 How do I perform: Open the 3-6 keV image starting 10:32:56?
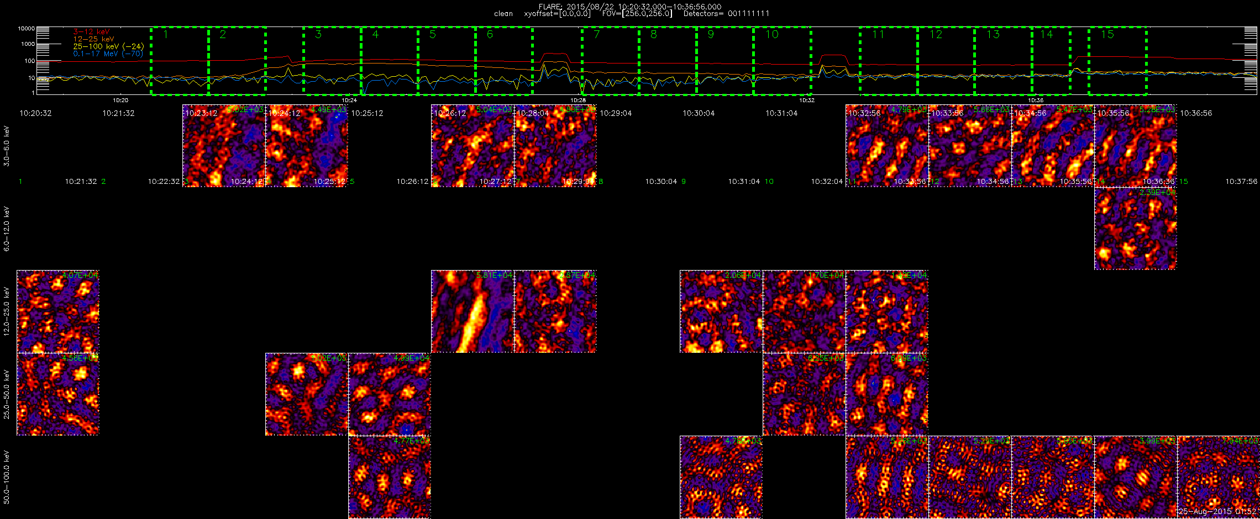click(x=887, y=146)
